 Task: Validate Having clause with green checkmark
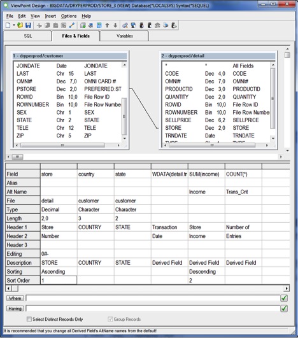(284, 309)
